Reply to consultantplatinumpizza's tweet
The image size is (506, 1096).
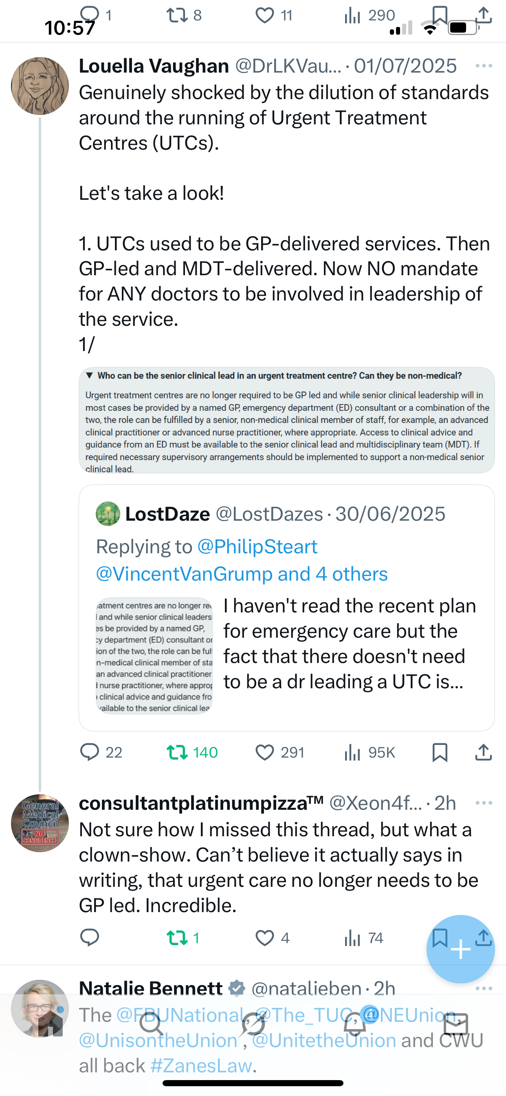pyautogui.click(x=90, y=938)
